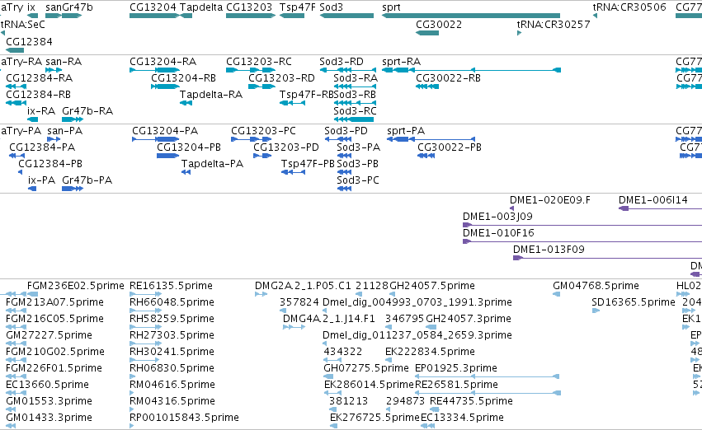702x430 pixels.
Task: Click the EK222834.5prime EST label
Action: click(431, 352)
